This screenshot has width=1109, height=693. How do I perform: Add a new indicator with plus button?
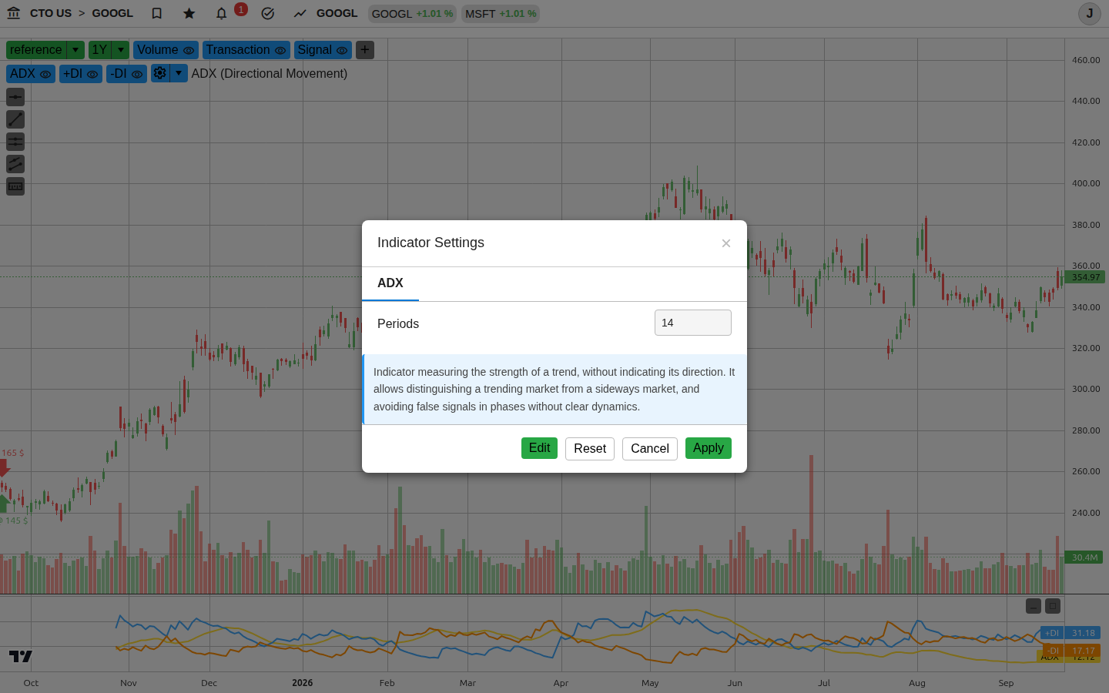tap(365, 50)
